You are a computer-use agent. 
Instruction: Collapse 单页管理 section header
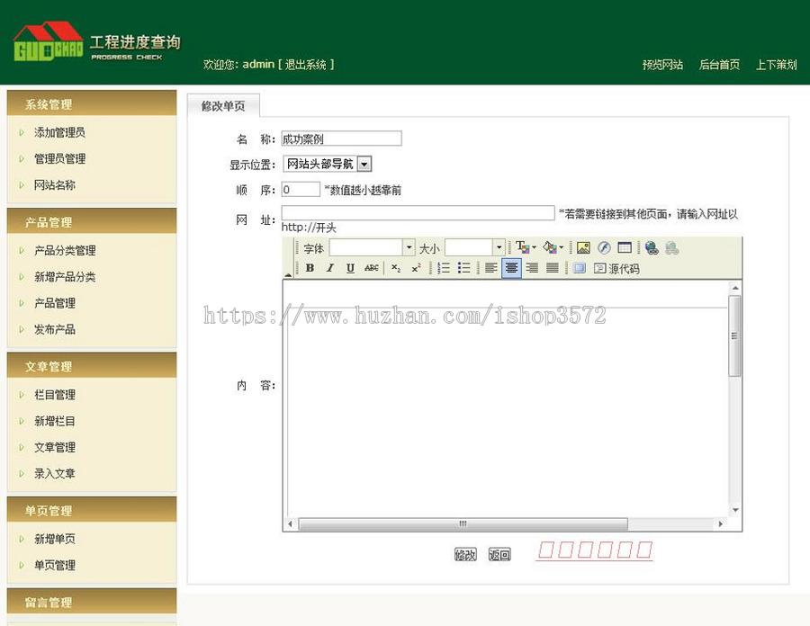click(x=92, y=510)
